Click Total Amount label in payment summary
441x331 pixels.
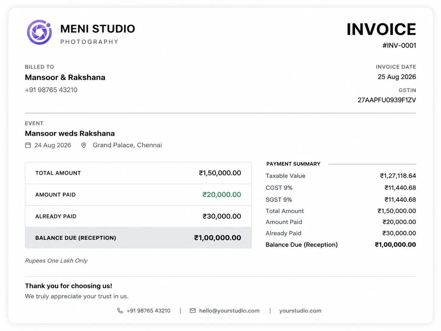coord(285,211)
